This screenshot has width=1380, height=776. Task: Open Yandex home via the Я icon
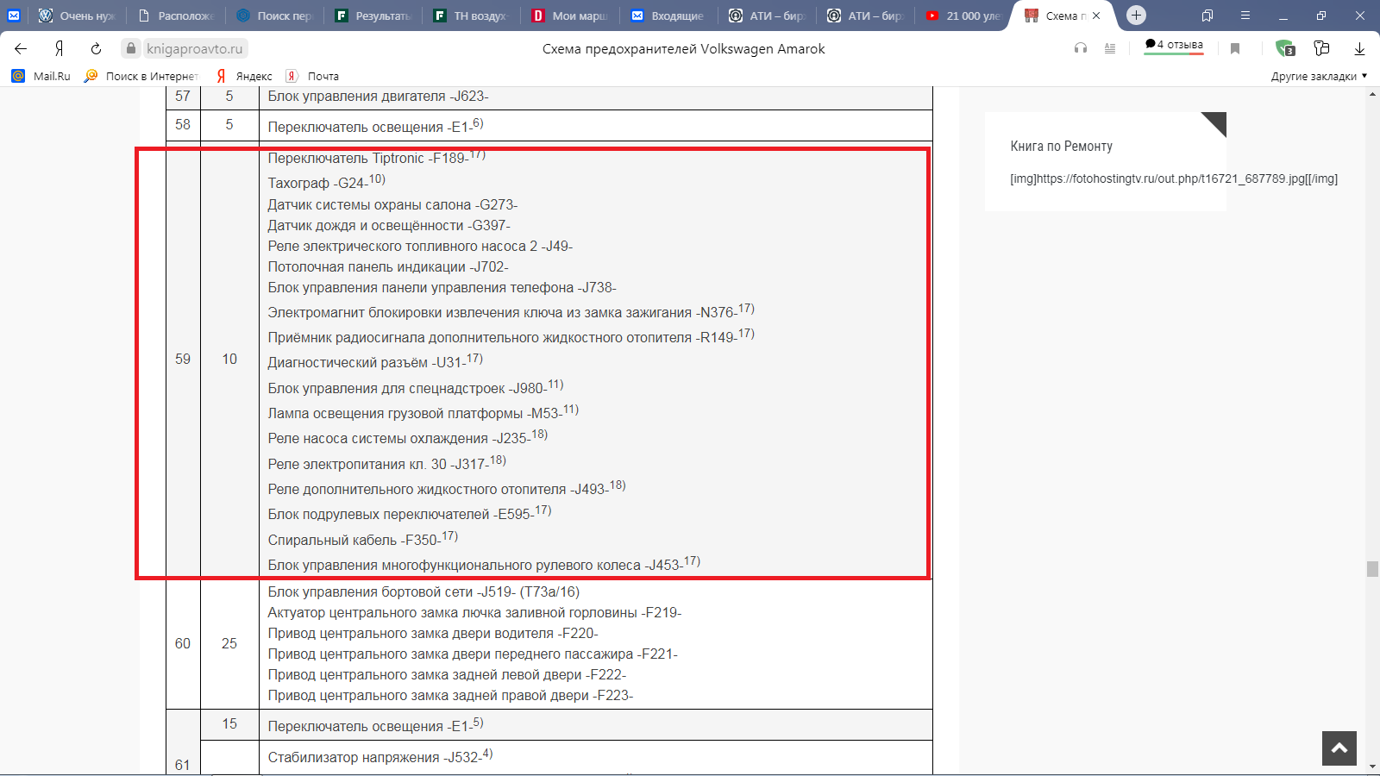pos(59,49)
